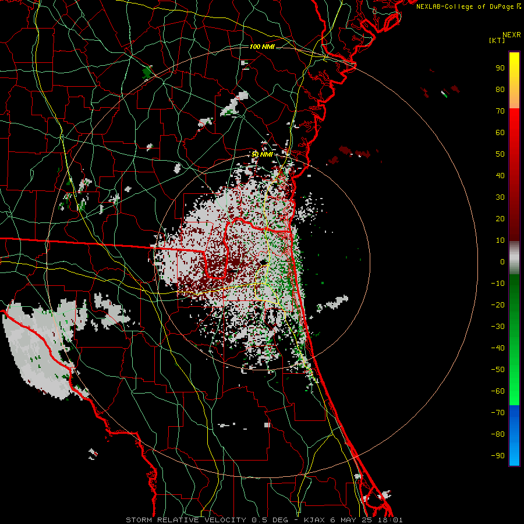
Task: Click the -50 value on velocity scale
Action: 498,370
